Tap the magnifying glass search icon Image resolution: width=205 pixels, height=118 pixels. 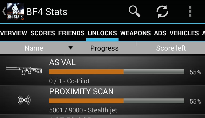(134, 12)
